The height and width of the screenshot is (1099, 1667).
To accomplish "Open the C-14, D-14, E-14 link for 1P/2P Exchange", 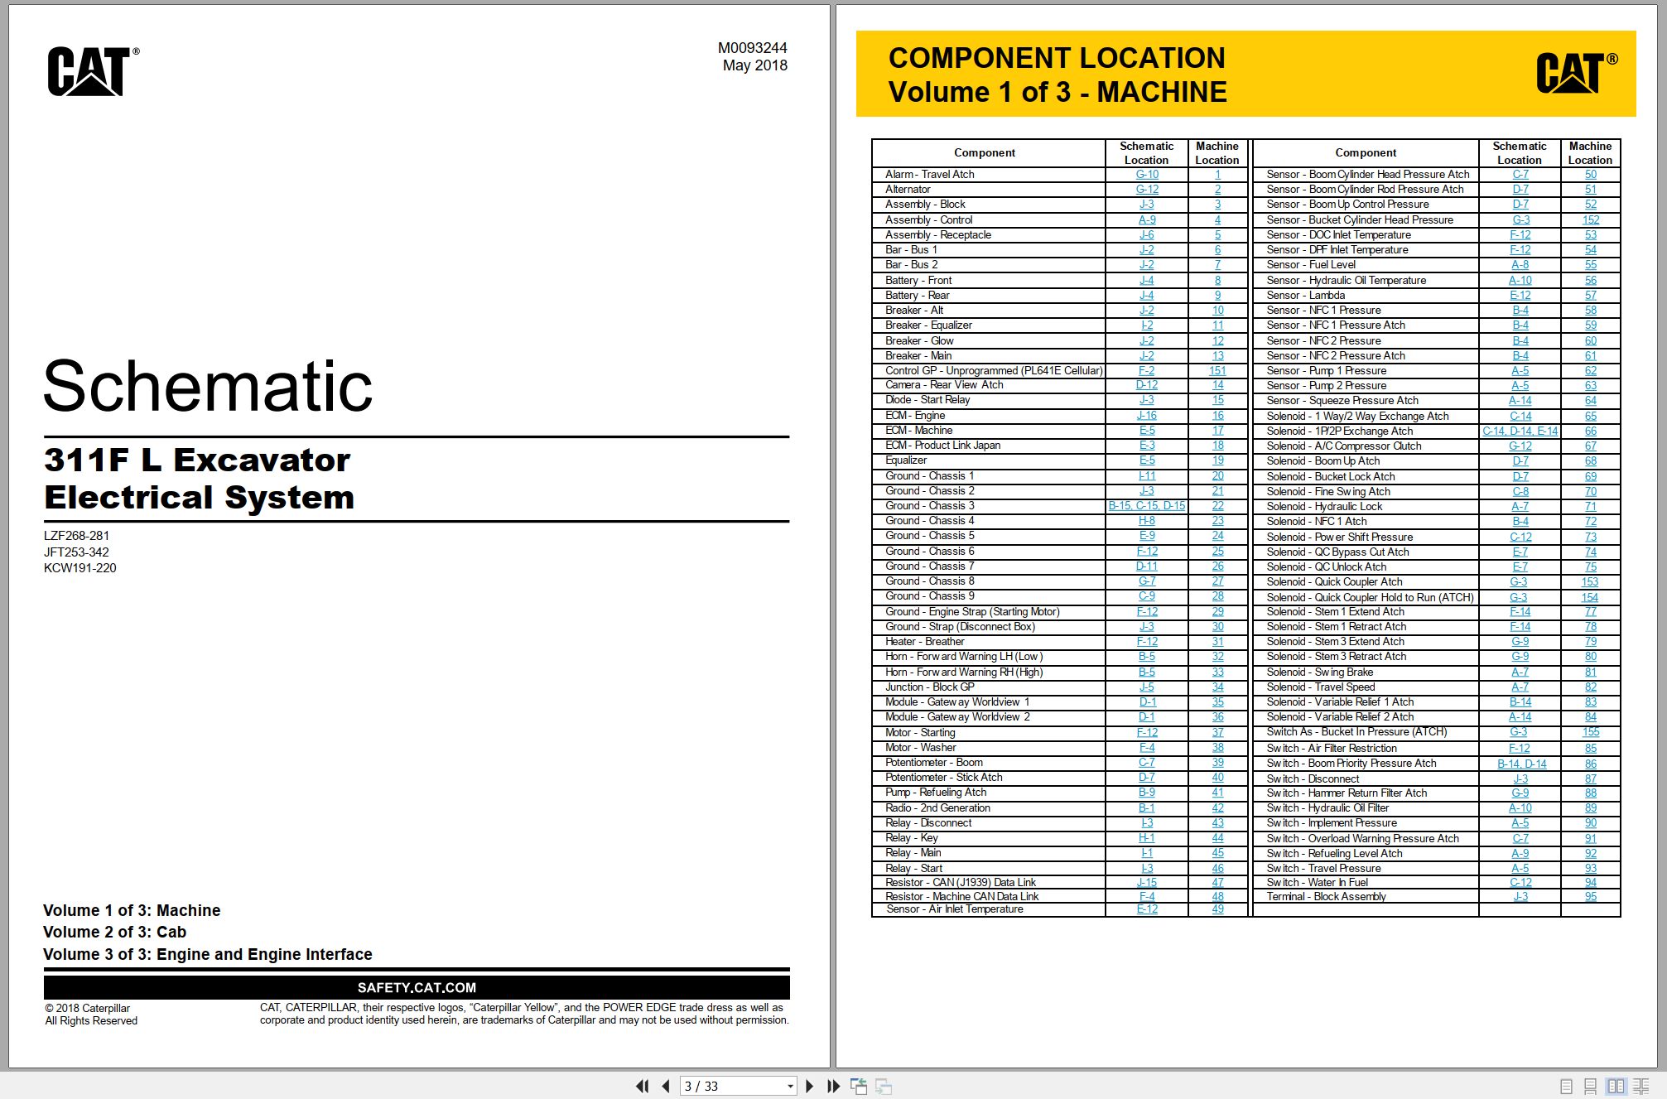I will (x=1520, y=431).
